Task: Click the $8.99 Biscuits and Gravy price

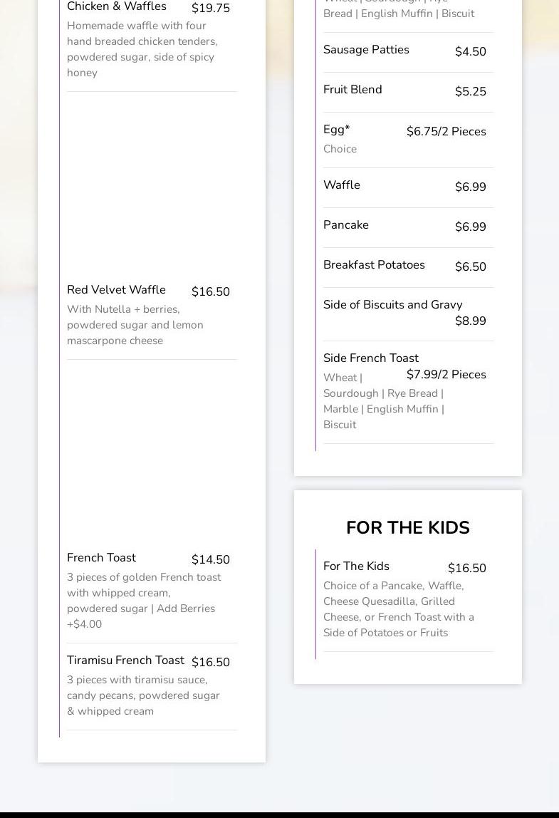Action: coord(470,321)
